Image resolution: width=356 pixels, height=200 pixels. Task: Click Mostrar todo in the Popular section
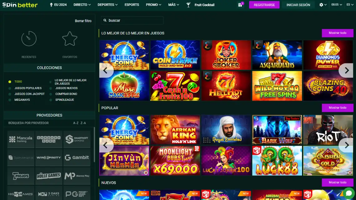(338, 108)
